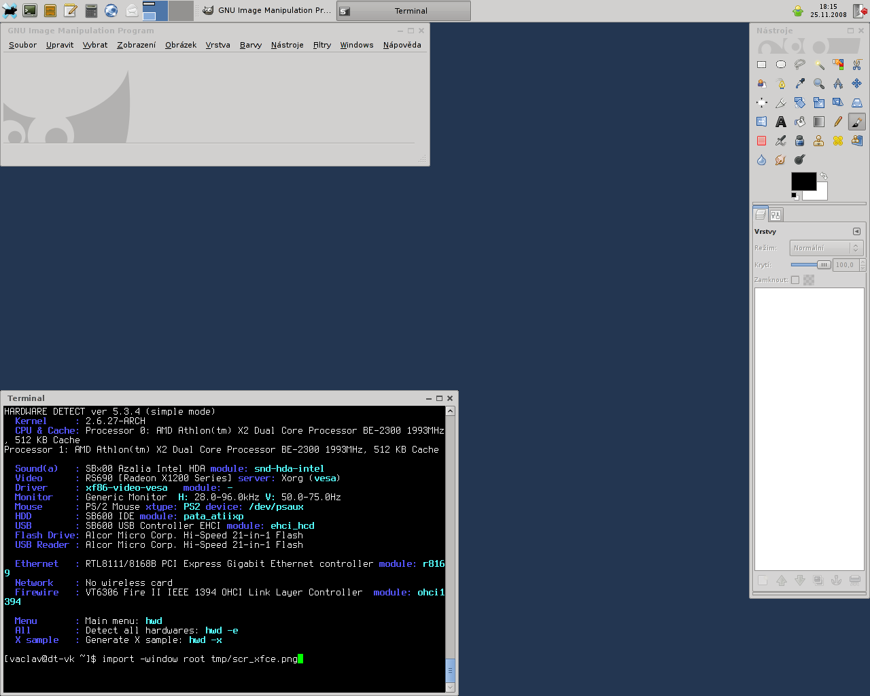This screenshot has height=696, width=870.
Task: Select the Free Select lasso tool
Action: [x=800, y=65]
